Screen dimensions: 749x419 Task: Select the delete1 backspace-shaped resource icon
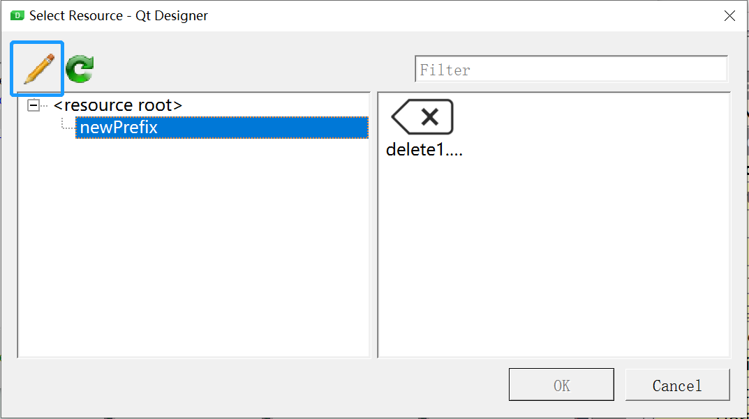(422, 117)
